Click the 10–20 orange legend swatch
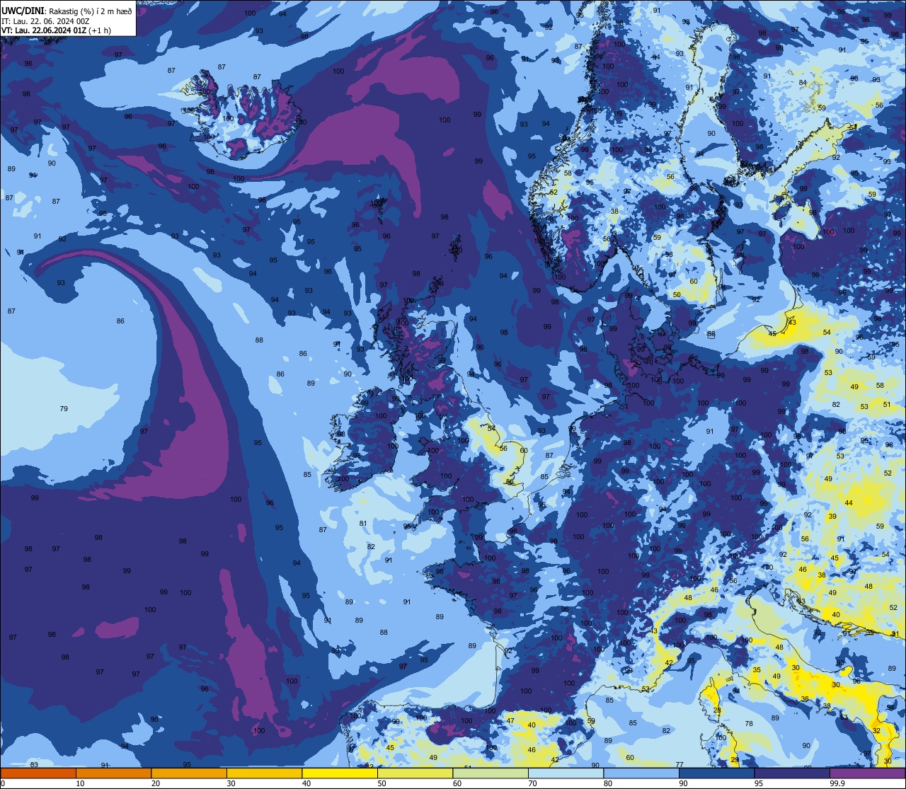 point(113,773)
